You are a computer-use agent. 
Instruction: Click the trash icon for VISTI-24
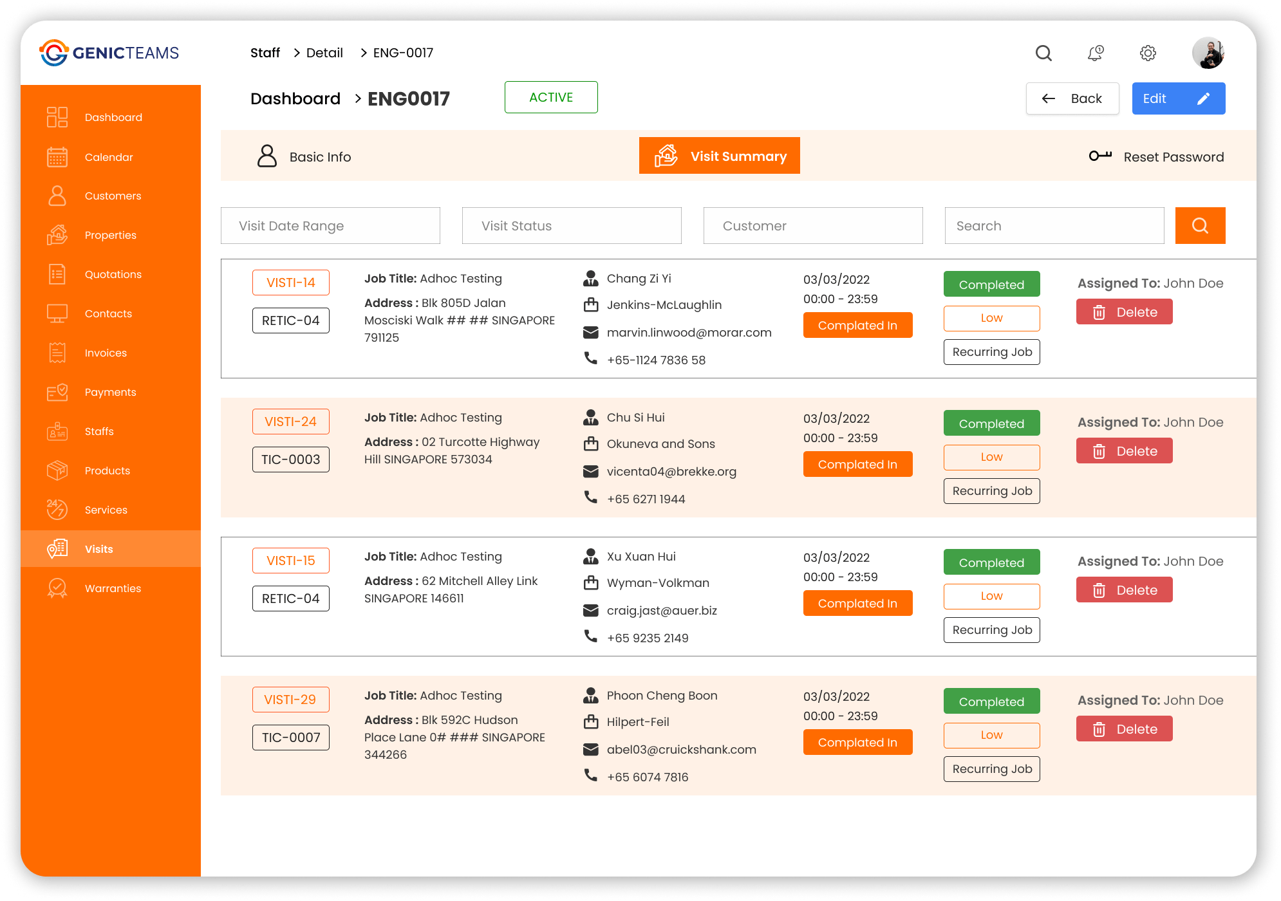pos(1099,452)
